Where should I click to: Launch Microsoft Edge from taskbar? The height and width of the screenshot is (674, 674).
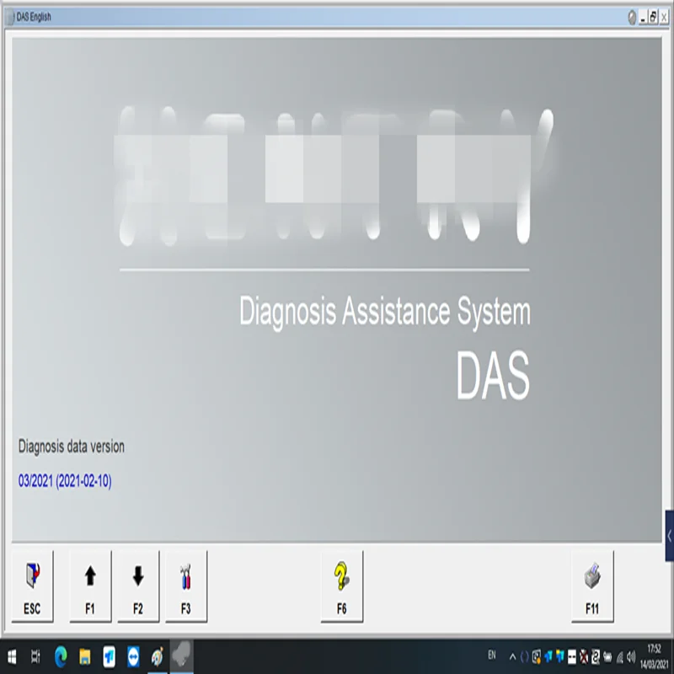point(61,657)
